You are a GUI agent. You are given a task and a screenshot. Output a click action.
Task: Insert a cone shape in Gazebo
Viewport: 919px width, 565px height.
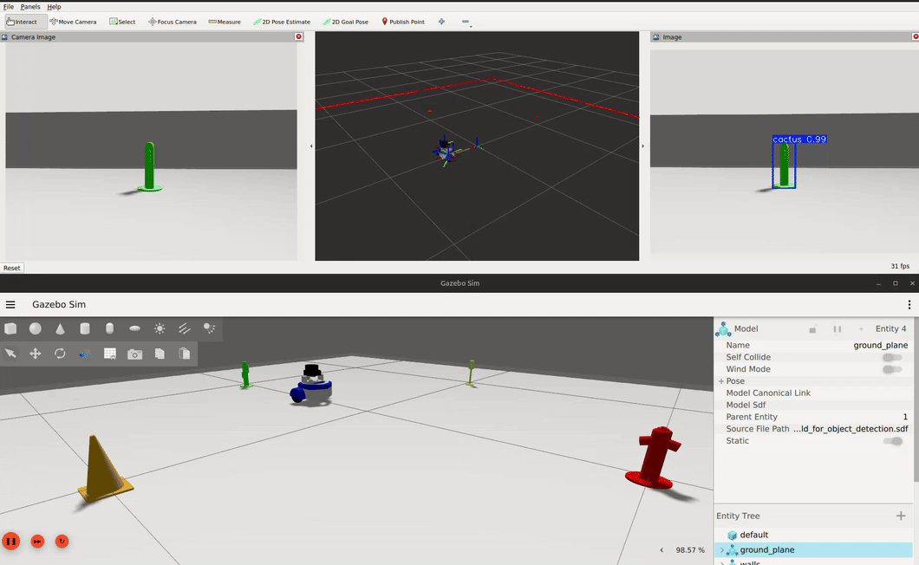click(61, 328)
